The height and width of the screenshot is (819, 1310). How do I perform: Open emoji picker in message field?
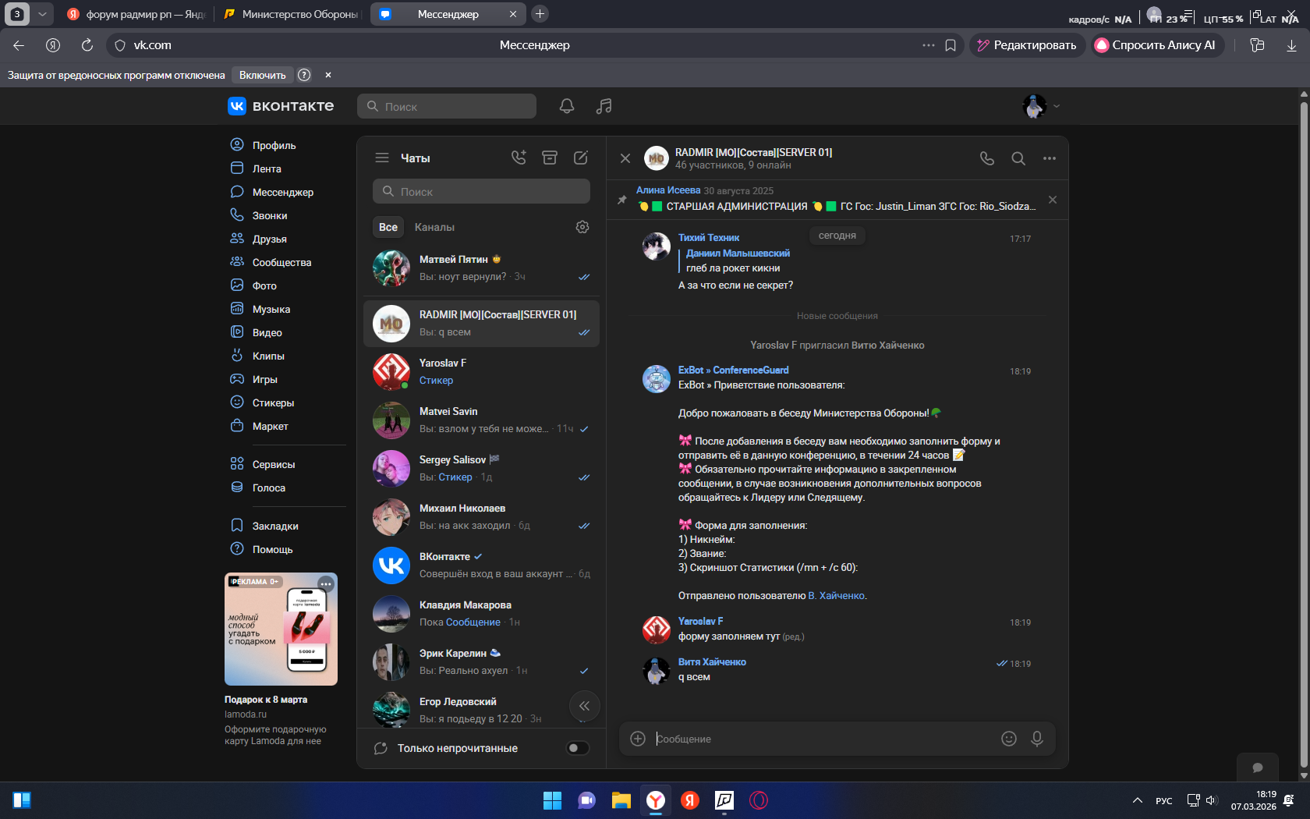click(x=1009, y=739)
